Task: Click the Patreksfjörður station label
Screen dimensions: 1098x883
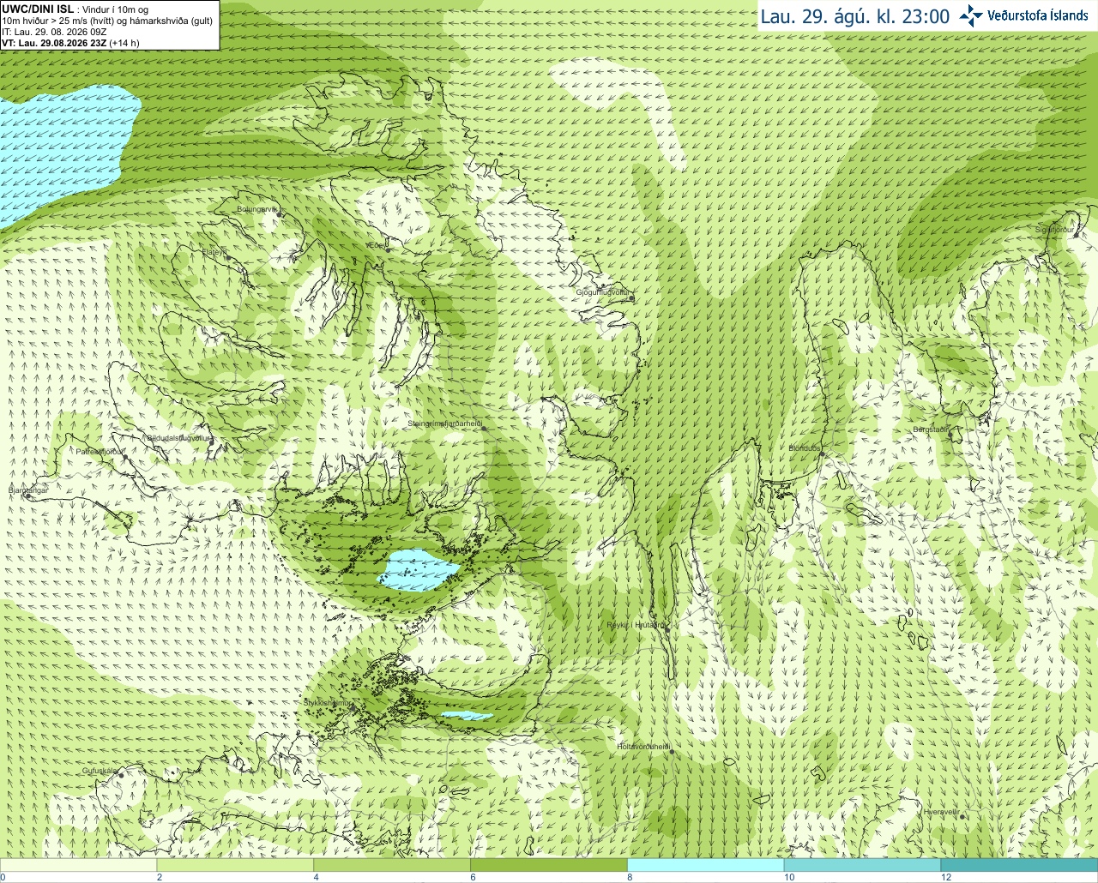Action: pos(100,451)
